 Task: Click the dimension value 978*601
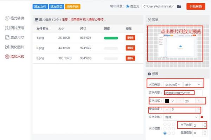pos(85,38)
